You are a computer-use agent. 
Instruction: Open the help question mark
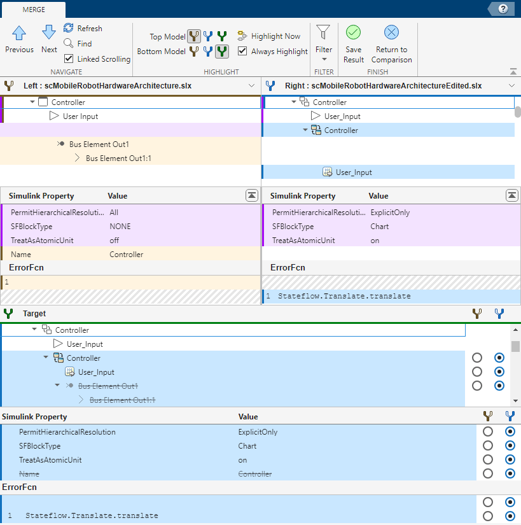pyautogui.click(x=503, y=9)
